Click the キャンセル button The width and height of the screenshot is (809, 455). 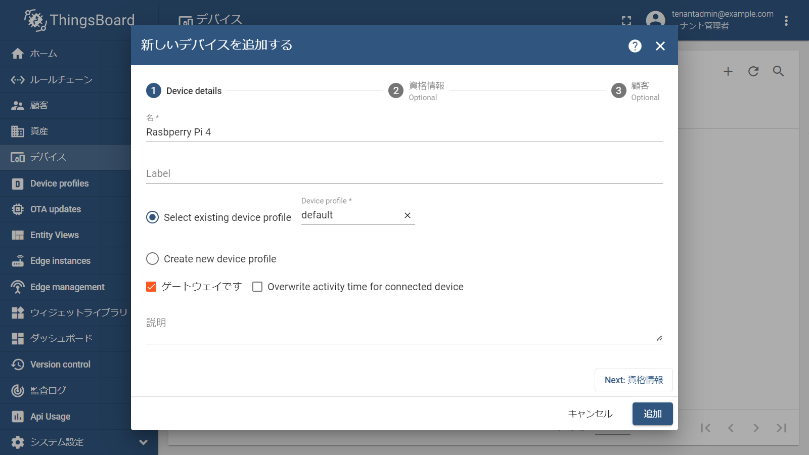click(590, 414)
